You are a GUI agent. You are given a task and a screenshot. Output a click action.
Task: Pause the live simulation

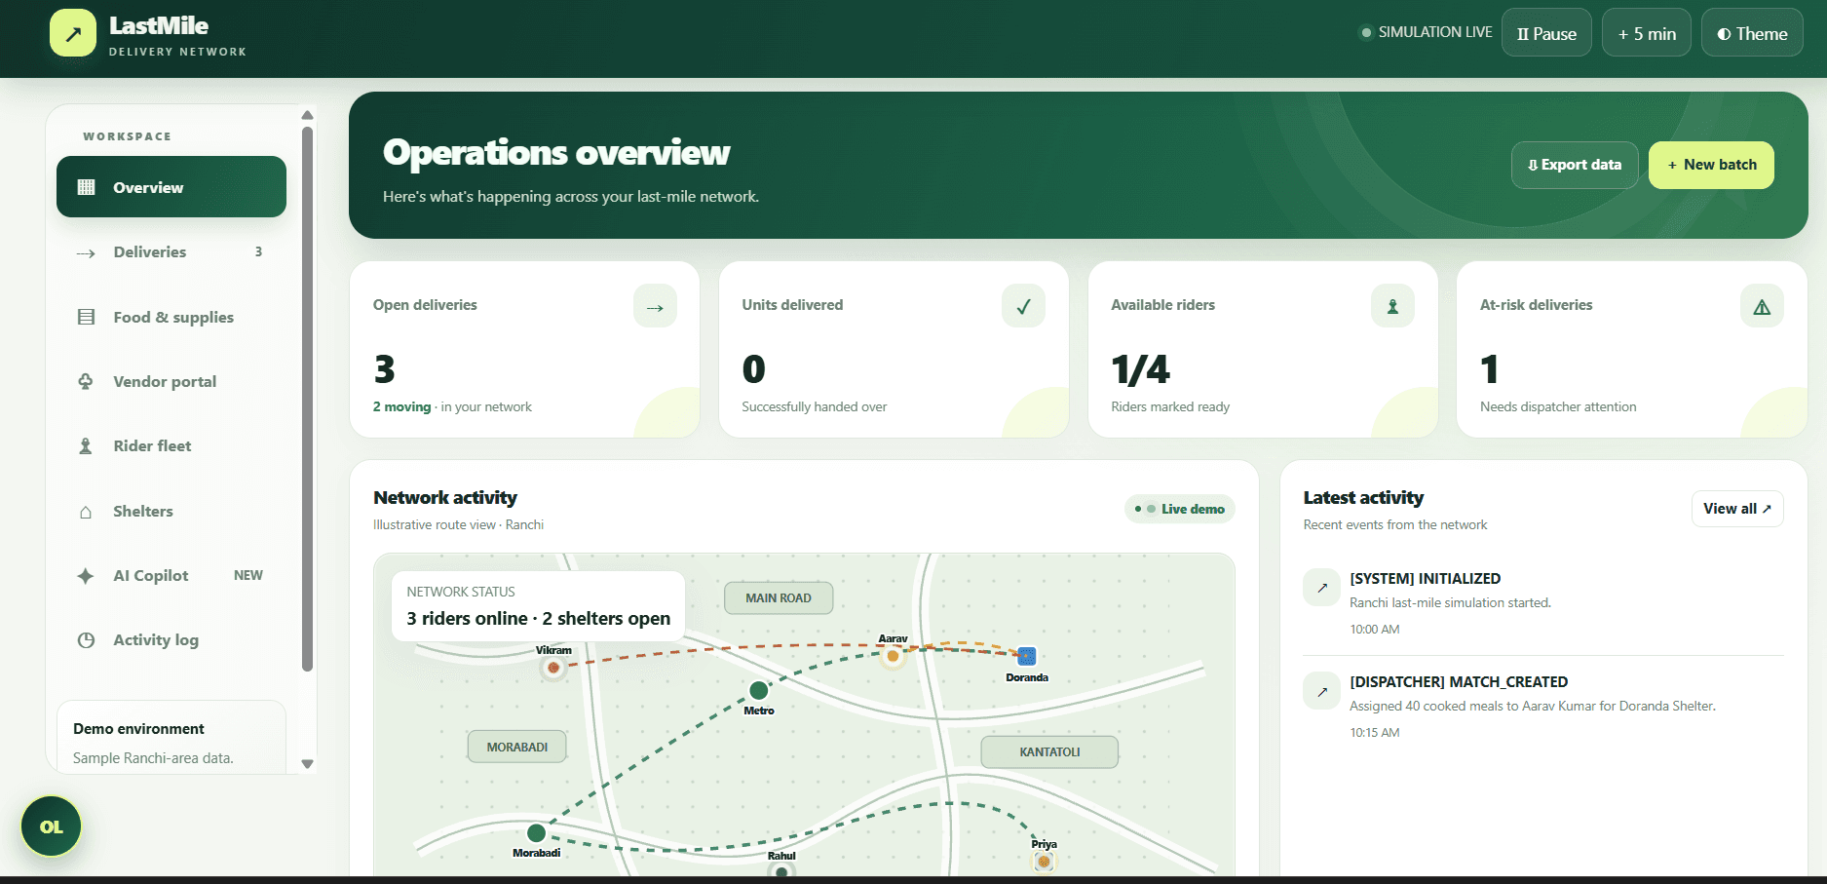(1546, 33)
